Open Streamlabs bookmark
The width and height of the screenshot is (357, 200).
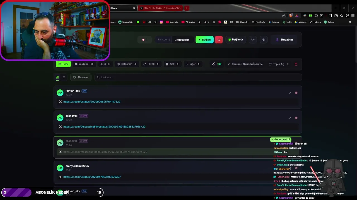(126, 22)
